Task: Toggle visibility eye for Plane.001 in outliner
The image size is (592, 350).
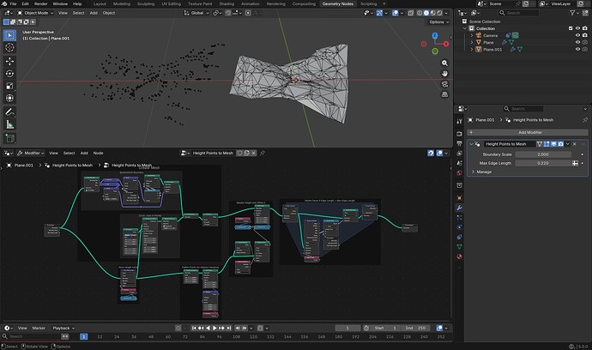Action: 577,49
